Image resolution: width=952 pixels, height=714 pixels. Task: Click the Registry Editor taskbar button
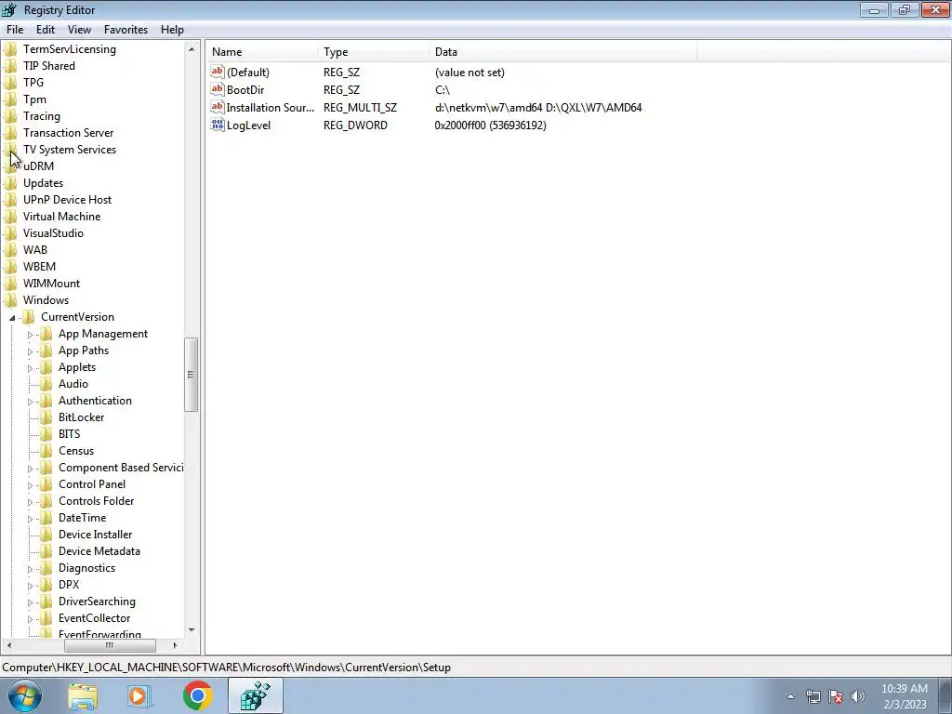coord(255,695)
